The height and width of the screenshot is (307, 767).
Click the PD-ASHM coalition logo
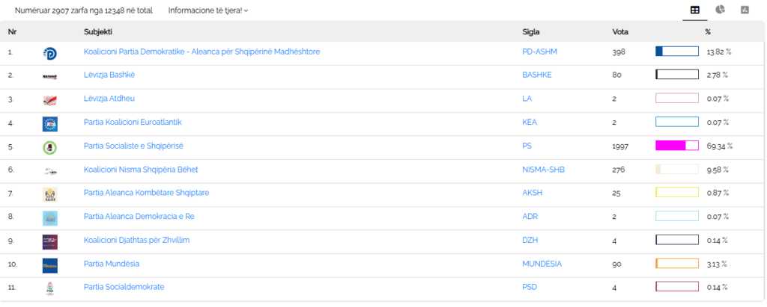[49, 52]
